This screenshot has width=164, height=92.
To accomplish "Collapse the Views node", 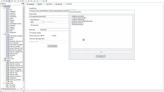I will (x=3, y=34).
